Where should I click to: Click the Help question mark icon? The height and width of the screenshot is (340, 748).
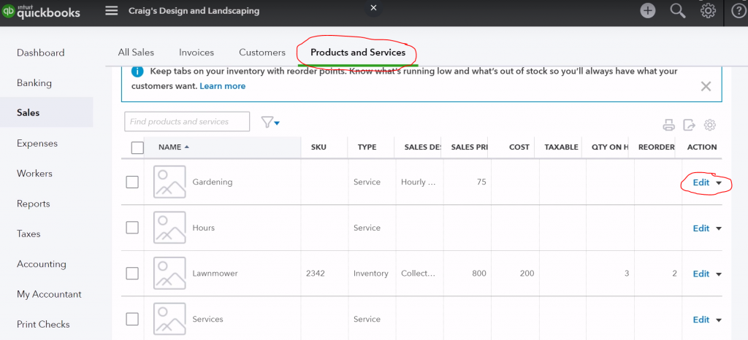[x=738, y=11]
